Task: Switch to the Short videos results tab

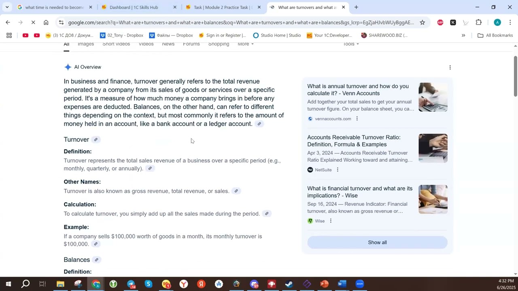Action: [116, 44]
